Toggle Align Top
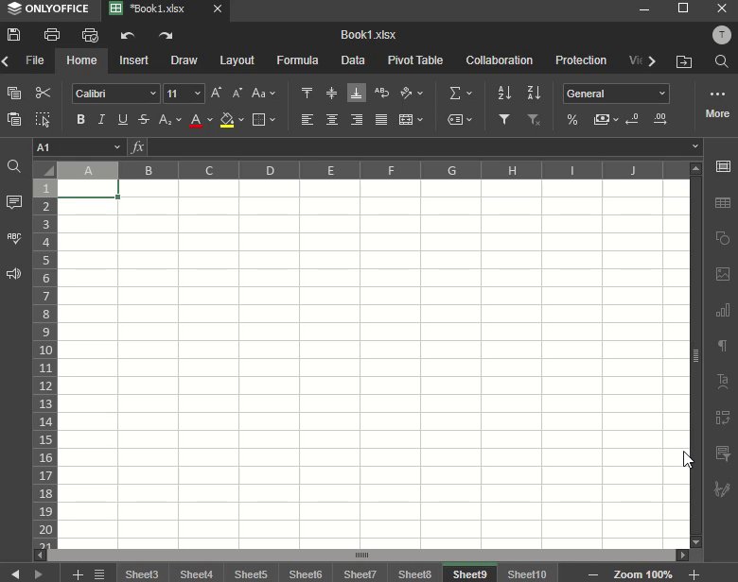The height and width of the screenshot is (582, 738). pyautogui.click(x=307, y=94)
